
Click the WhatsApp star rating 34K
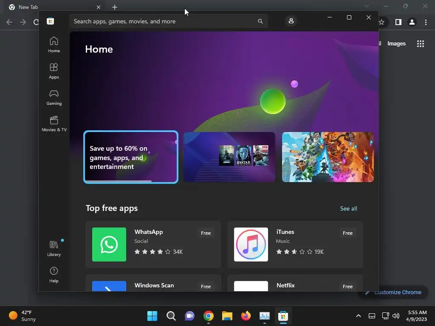click(158, 252)
